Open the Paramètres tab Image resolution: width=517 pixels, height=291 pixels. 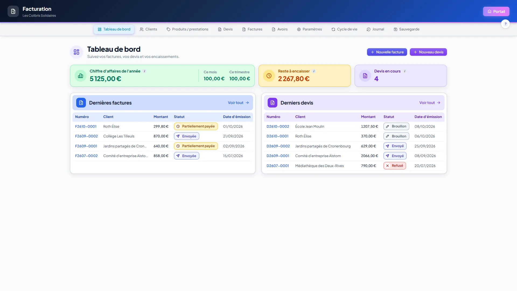tap(309, 29)
